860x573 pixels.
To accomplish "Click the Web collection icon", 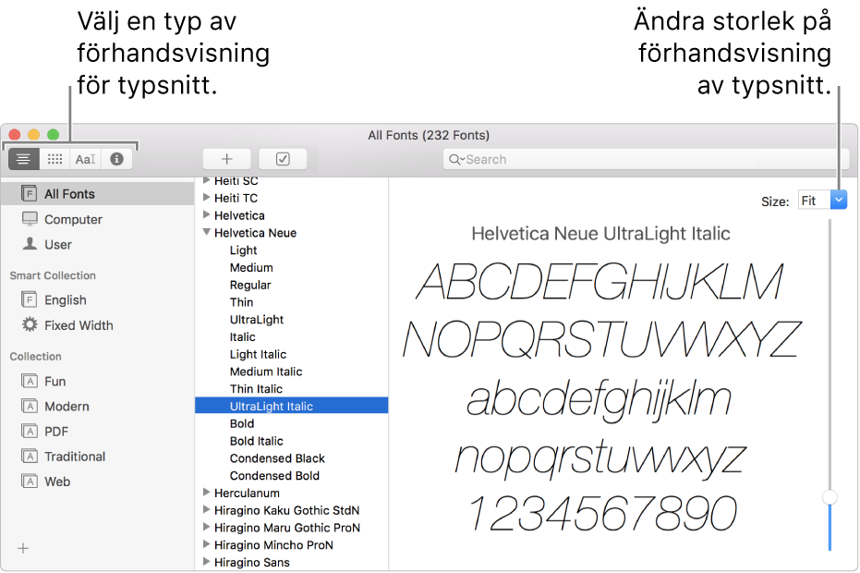I will click(x=29, y=482).
